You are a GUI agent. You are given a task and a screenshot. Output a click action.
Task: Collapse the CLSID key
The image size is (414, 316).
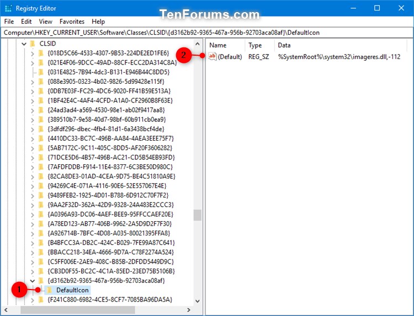coord(24,44)
